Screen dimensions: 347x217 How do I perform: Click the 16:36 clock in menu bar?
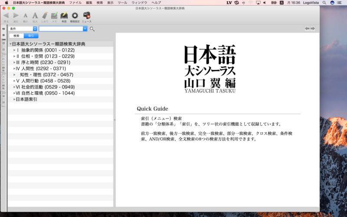tap(294, 3)
